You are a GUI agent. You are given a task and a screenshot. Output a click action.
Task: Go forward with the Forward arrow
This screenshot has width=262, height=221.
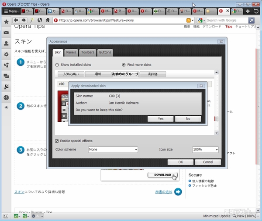pyautogui.click(x=24, y=20)
